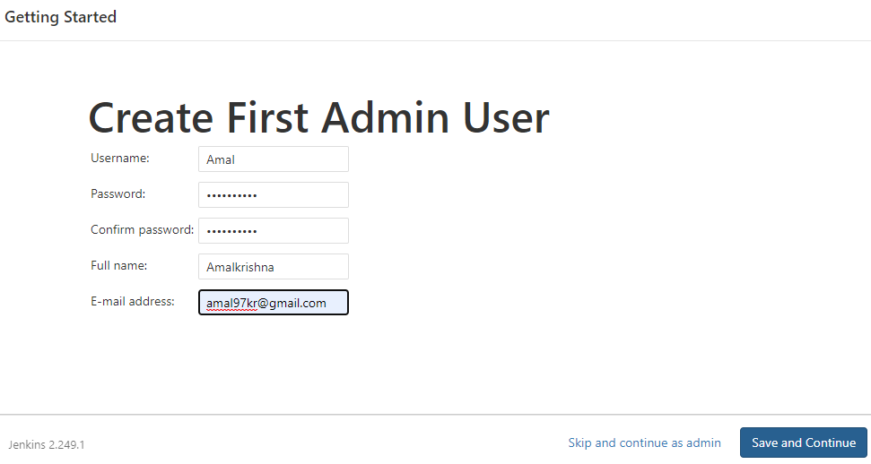Image resolution: width=871 pixels, height=464 pixels.
Task: Focus the E-mail address input field
Action: tap(274, 303)
